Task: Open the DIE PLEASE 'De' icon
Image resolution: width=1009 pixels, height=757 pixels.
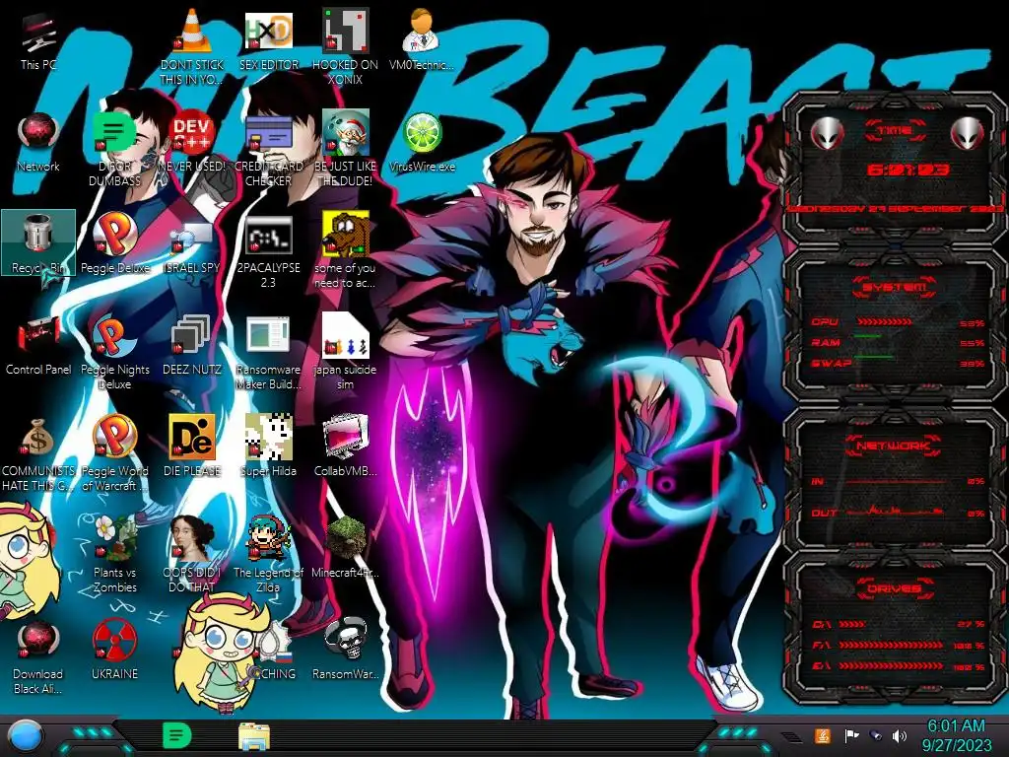Action: (192, 438)
